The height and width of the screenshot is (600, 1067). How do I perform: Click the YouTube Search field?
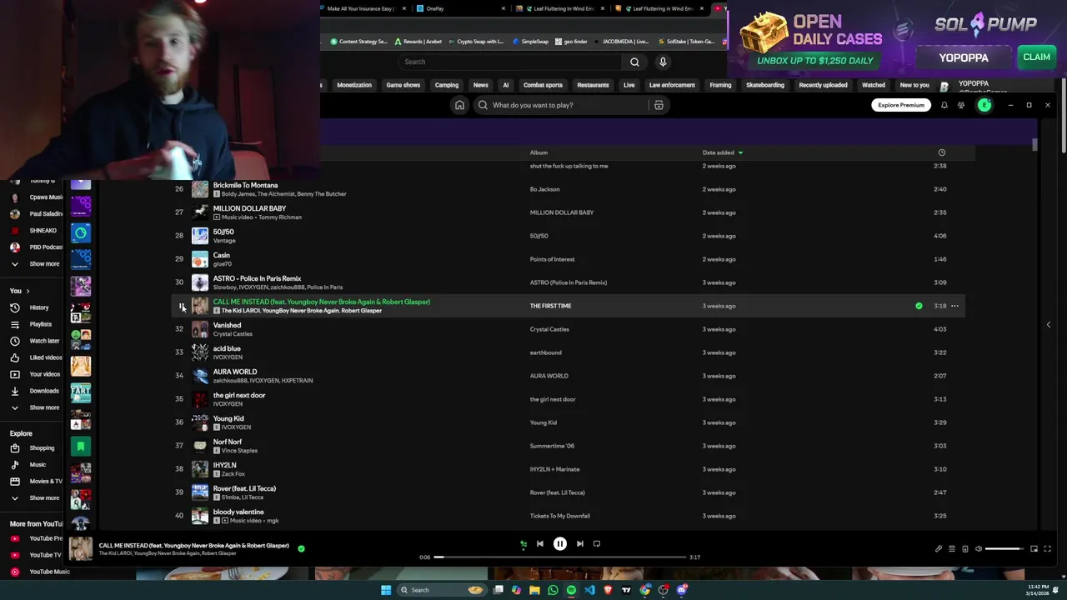click(509, 62)
